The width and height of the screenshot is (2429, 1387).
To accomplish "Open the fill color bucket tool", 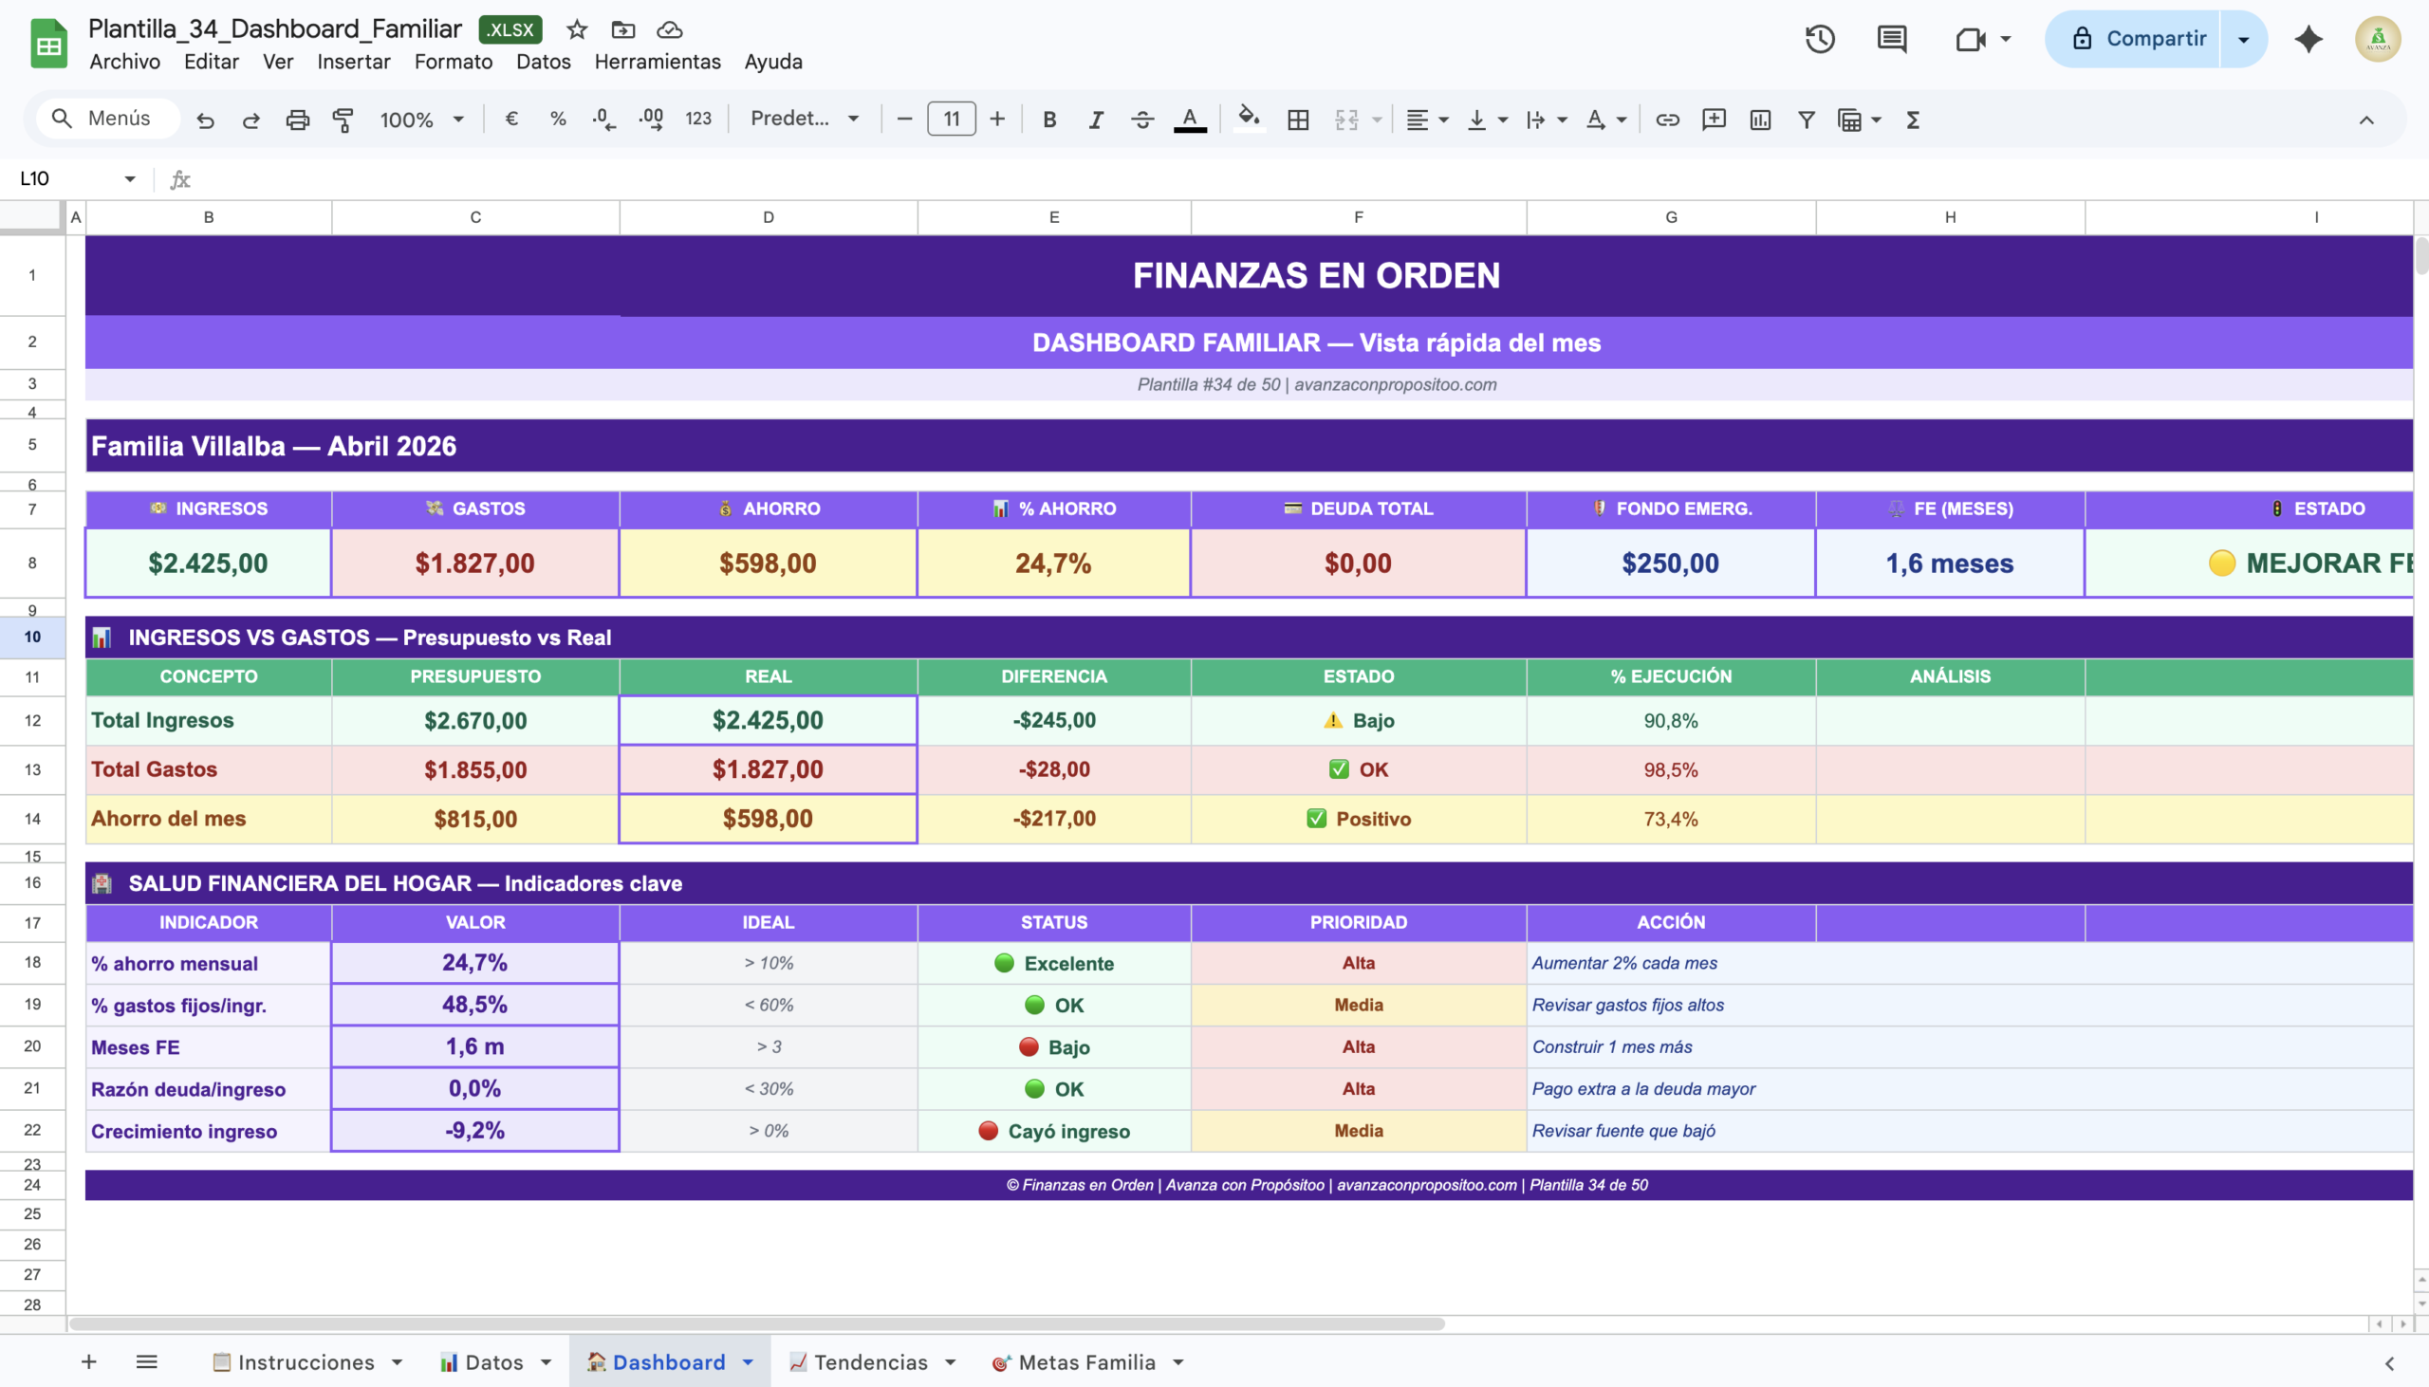I will click(x=1248, y=120).
